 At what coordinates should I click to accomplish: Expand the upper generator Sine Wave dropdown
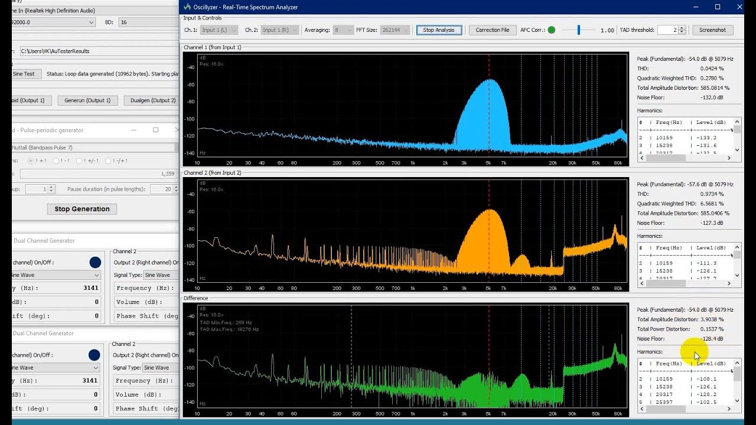pyautogui.click(x=56, y=275)
